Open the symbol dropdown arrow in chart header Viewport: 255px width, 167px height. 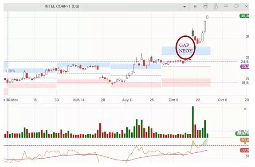184,7
